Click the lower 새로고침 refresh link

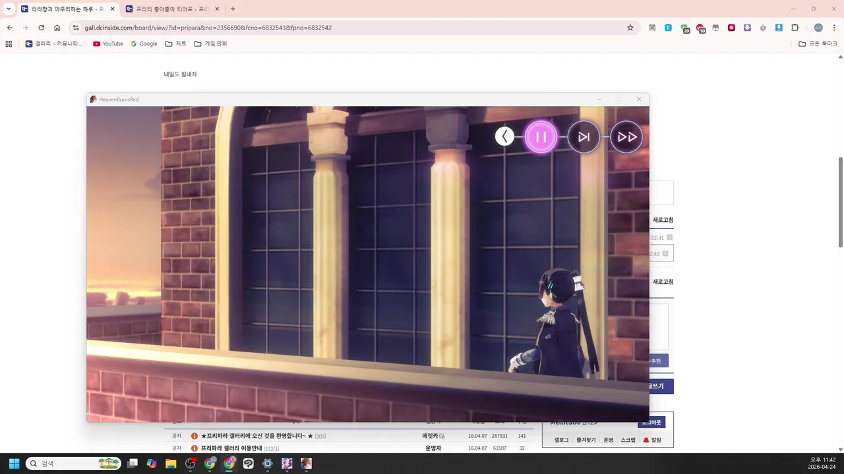click(x=663, y=282)
